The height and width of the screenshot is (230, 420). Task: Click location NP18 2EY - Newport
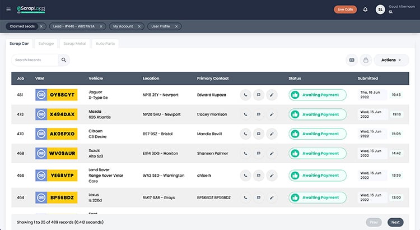point(161,95)
